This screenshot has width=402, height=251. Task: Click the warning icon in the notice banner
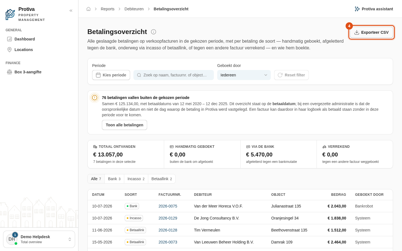[x=95, y=98]
